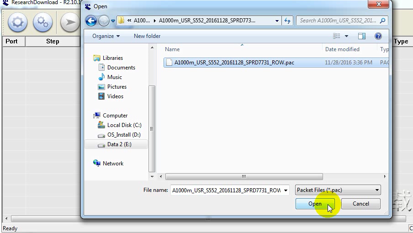Open Help with the blue question icon
Screen dimensions: 413x233
[x=378, y=36]
